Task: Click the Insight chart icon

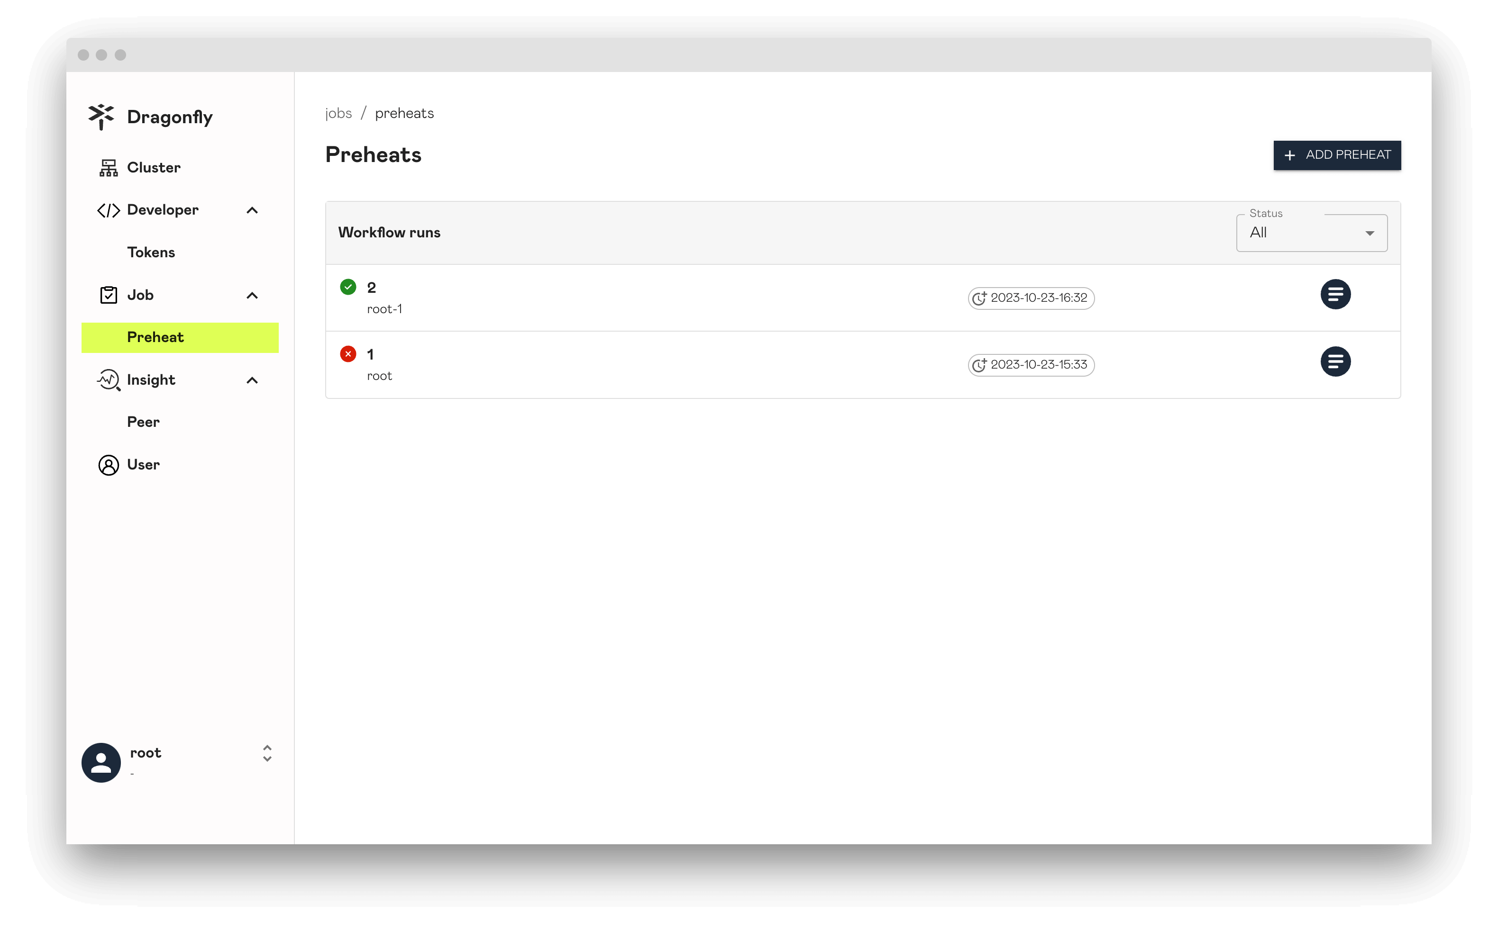Action: tap(109, 380)
